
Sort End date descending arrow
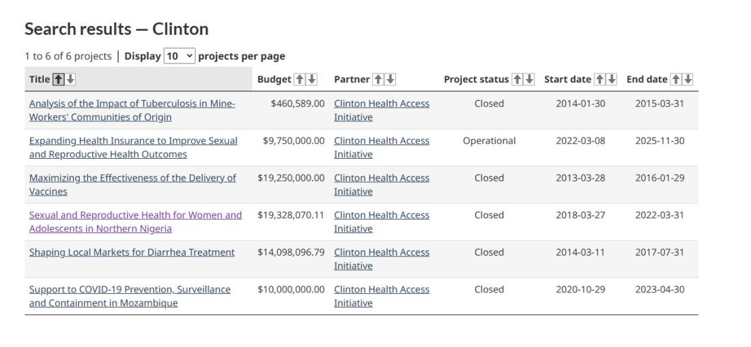pyautogui.click(x=688, y=79)
